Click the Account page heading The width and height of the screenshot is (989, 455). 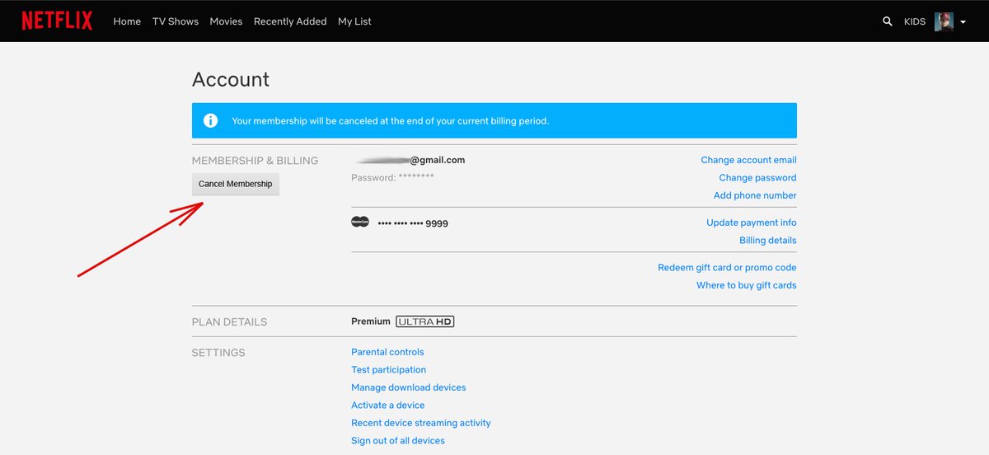[x=231, y=79]
